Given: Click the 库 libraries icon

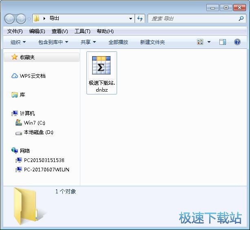Looking at the screenshot, I should (15, 95).
